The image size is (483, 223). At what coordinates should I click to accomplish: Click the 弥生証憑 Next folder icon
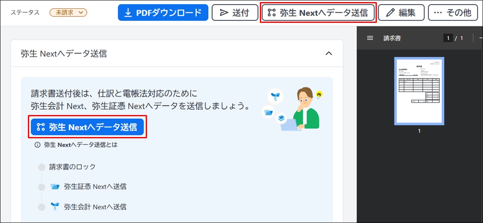pyautogui.click(x=55, y=187)
